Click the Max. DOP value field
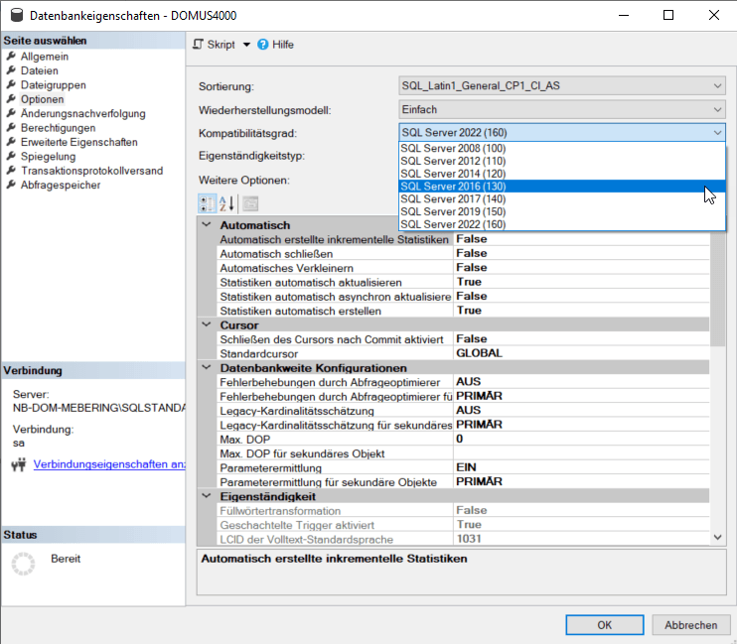 pyautogui.click(x=581, y=440)
